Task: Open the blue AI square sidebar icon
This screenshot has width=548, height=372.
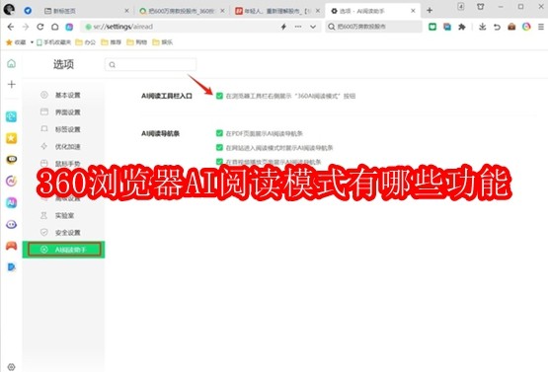Action: click(11, 202)
